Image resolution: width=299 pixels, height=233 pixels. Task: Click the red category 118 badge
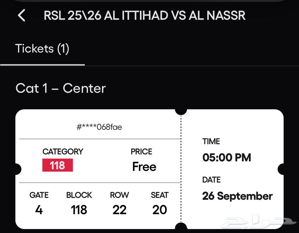(x=57, y=165)
